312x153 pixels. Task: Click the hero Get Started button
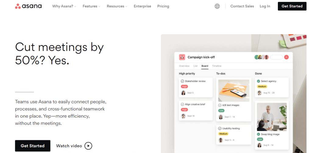[x=33, y=146]
